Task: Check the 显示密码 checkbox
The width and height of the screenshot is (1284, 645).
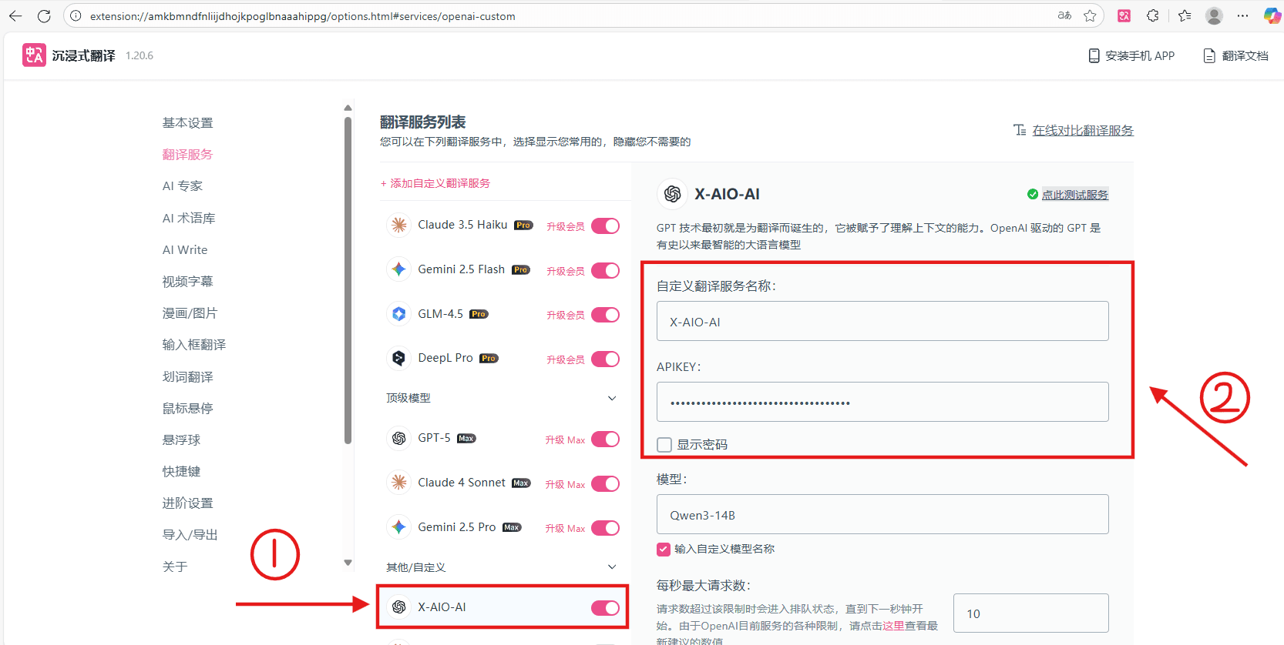Action: click(x=664, y=445)
